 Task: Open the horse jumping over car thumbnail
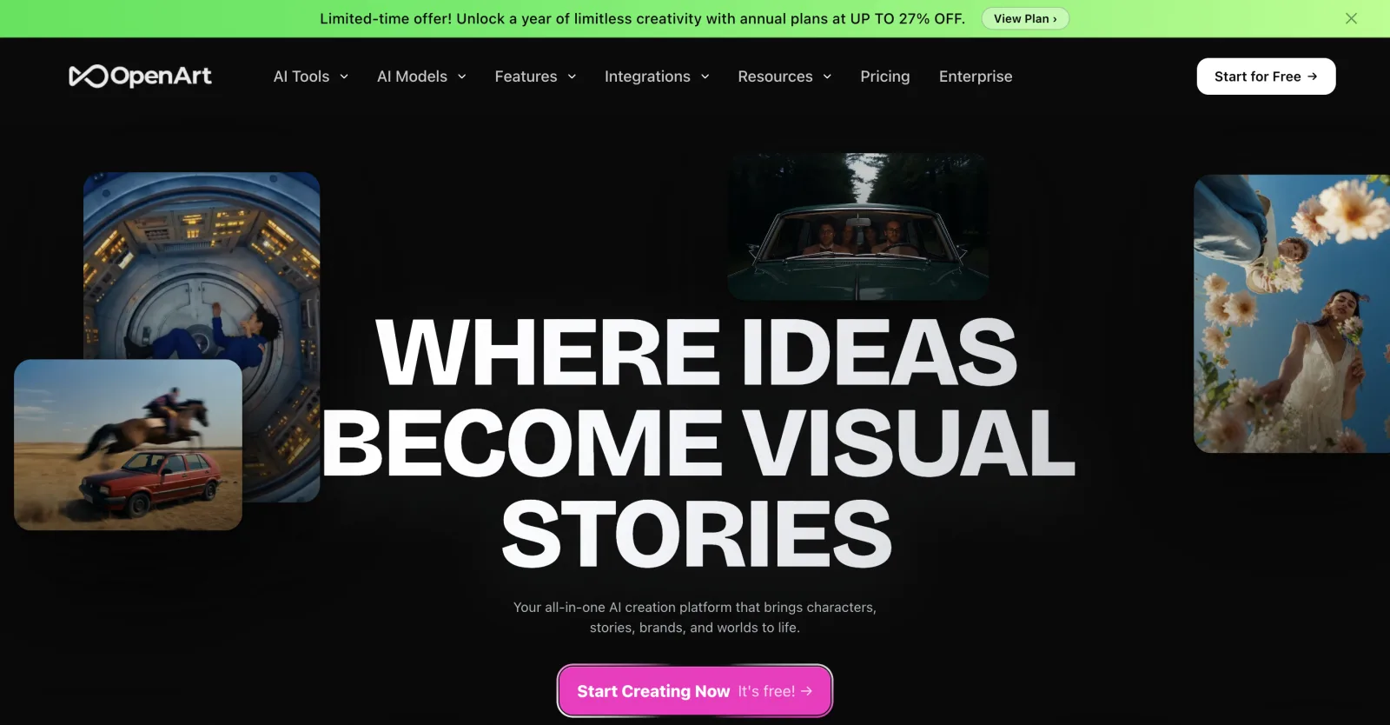click(128, 445)
